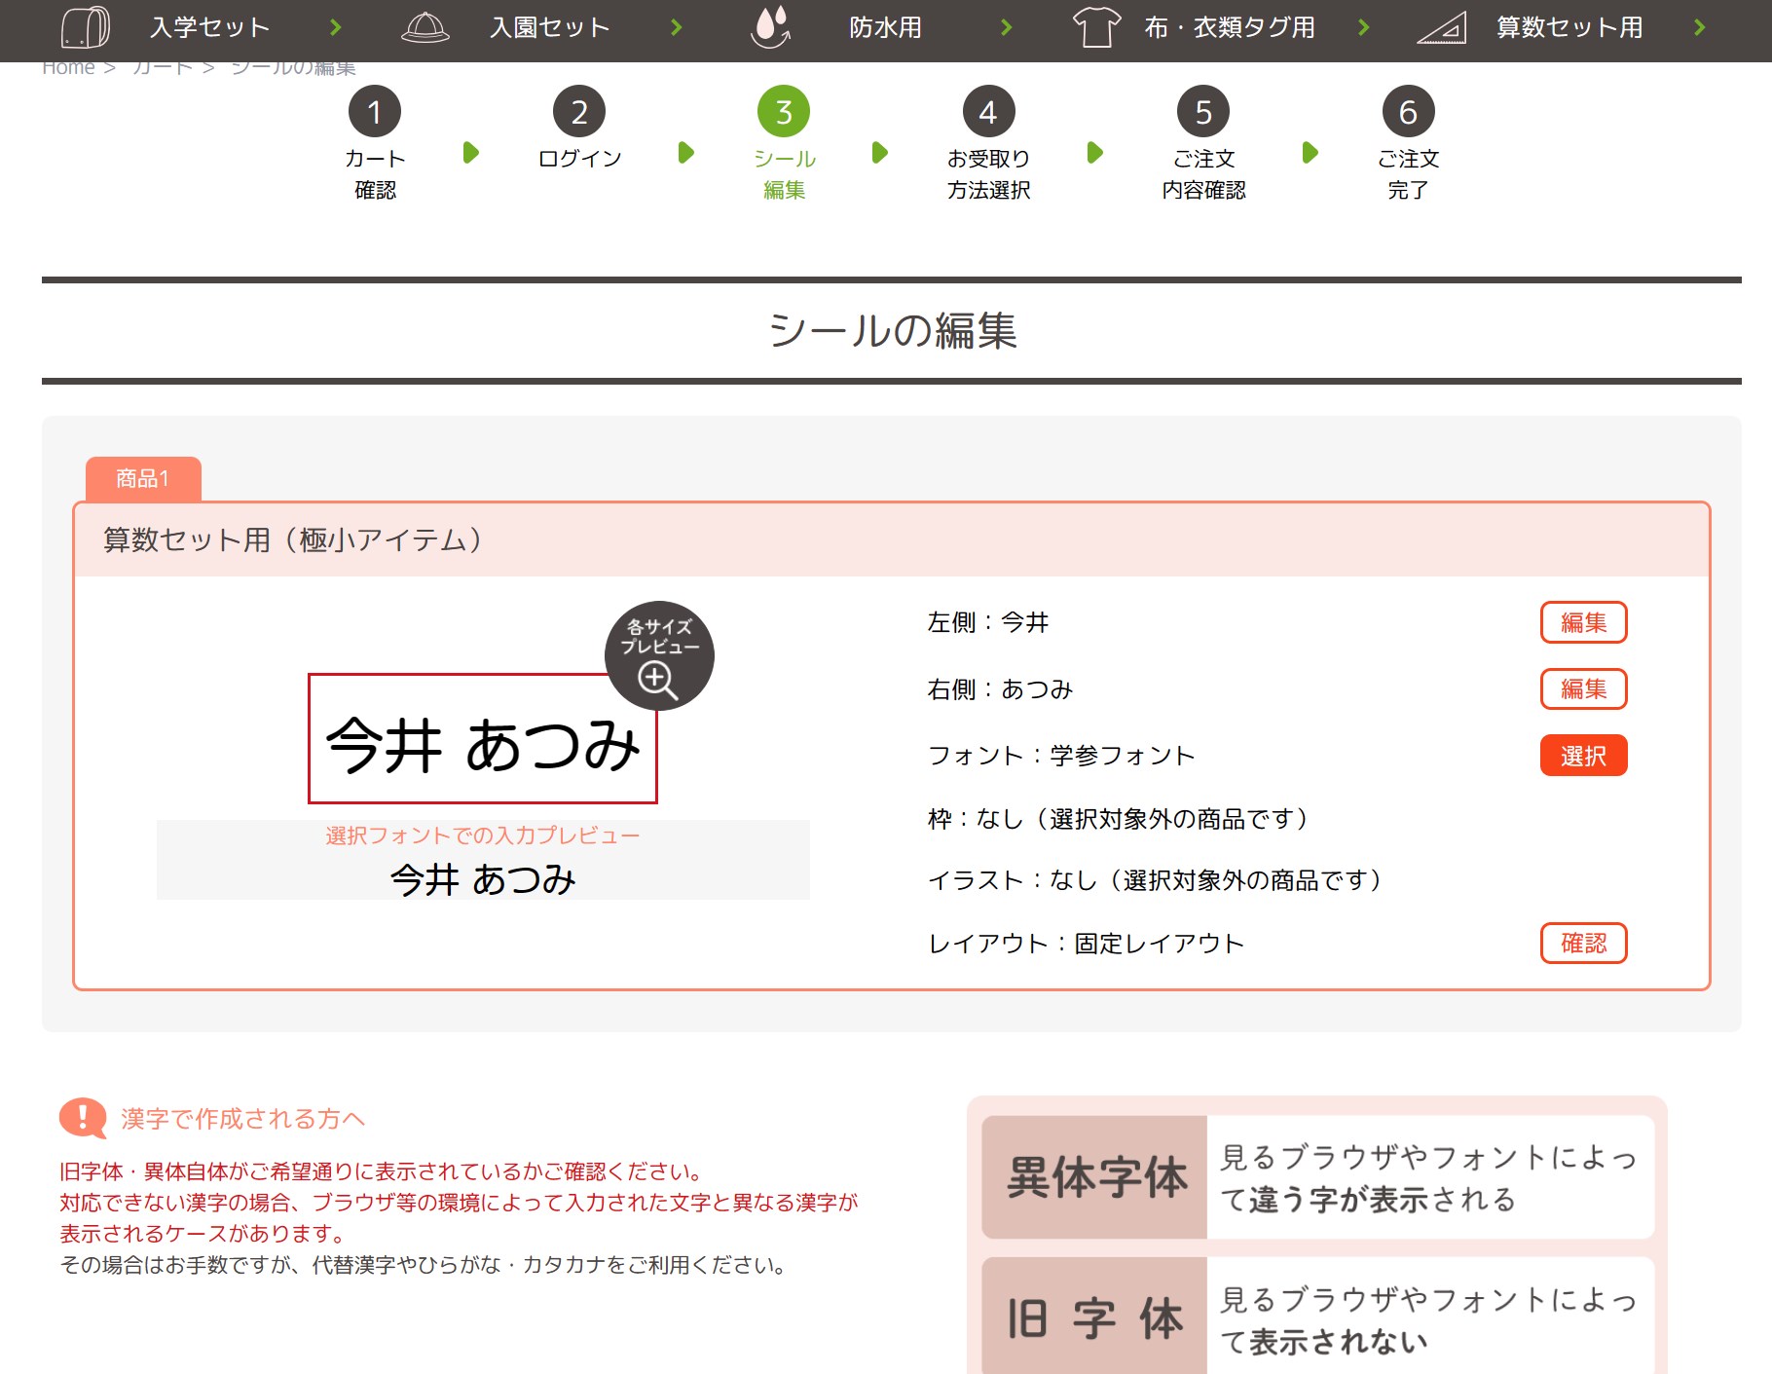
Task: Click 編集 next to 左側：今井
Action: click(1583, 622)
